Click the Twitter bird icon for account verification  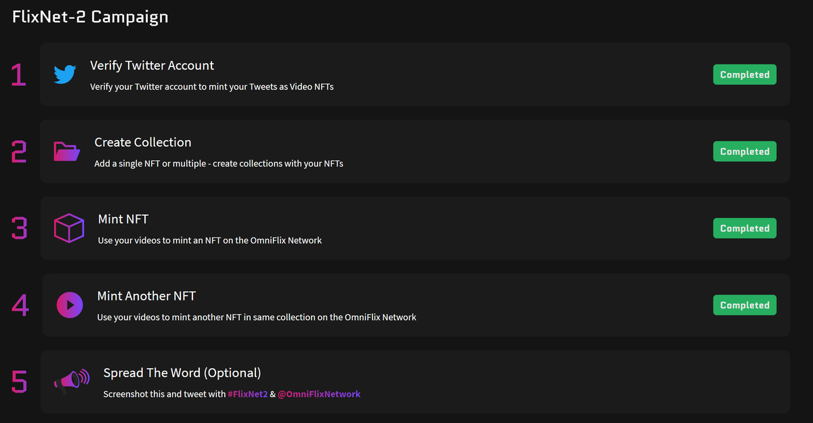point(64,74)
